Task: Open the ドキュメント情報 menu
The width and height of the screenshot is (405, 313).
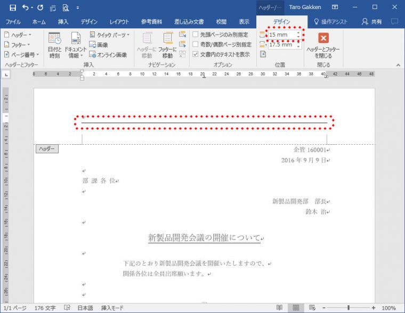Action: [x=75, y=45]
